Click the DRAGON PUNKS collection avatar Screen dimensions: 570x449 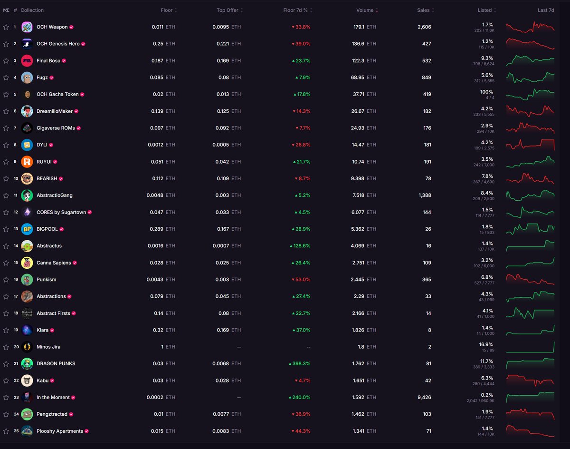[x=27, y=363]
